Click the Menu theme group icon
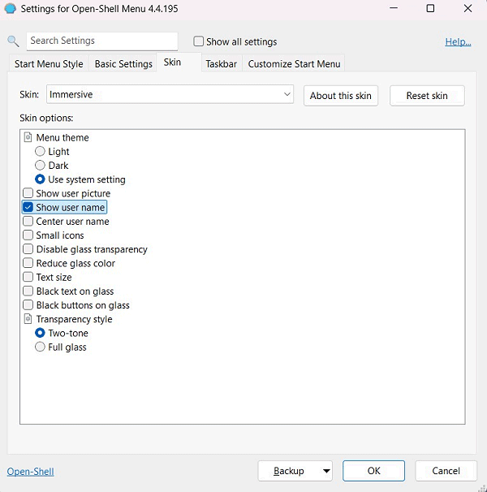The height and width of the screenshot is (492, 487). pos(28,137)
